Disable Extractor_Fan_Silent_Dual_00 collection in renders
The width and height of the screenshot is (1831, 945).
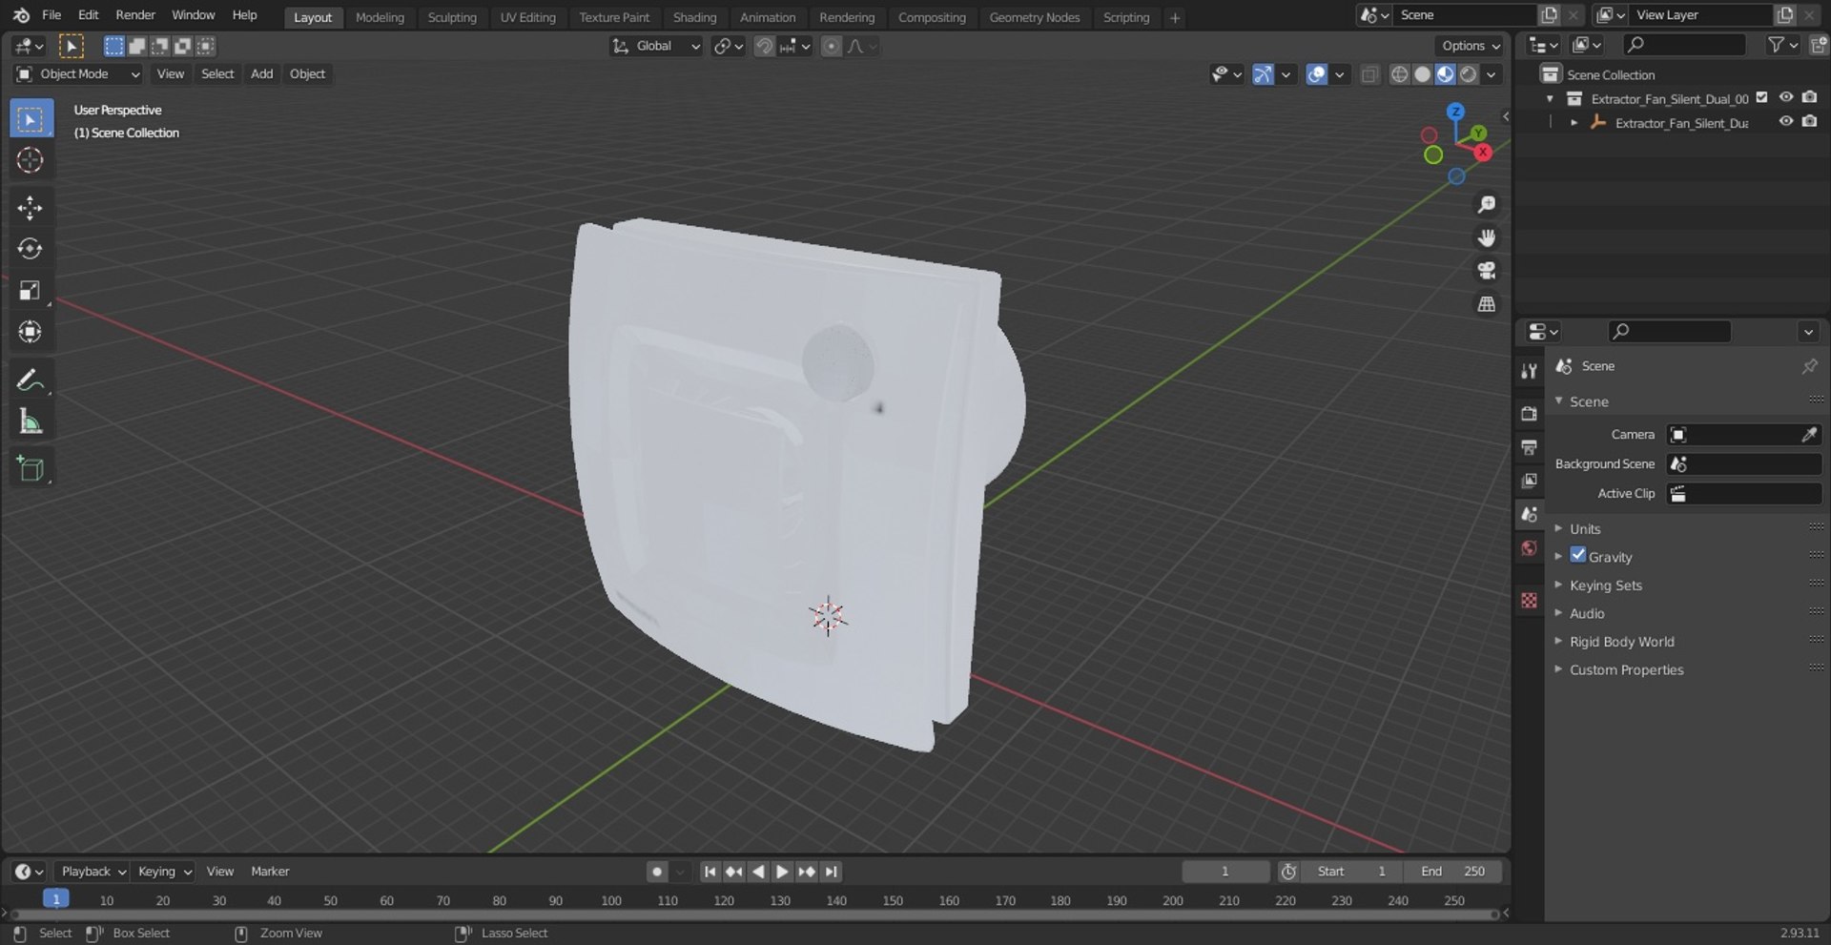point(1809,98)
